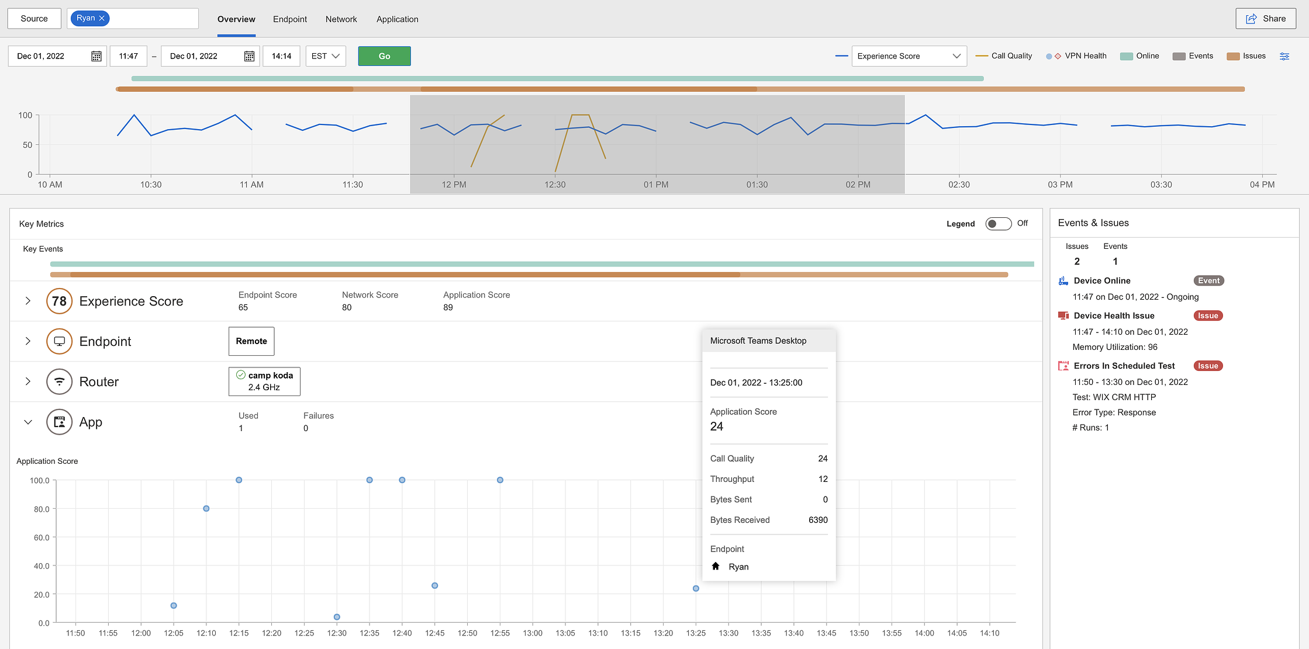Viewport: 1309px width, 649px height.
Task: Click the start time field 11:47
Action: point(129,56)
